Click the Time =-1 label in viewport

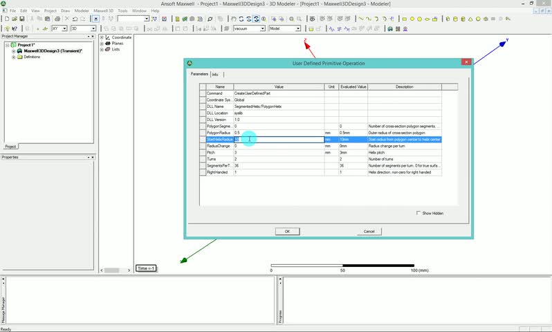(146, 268)
